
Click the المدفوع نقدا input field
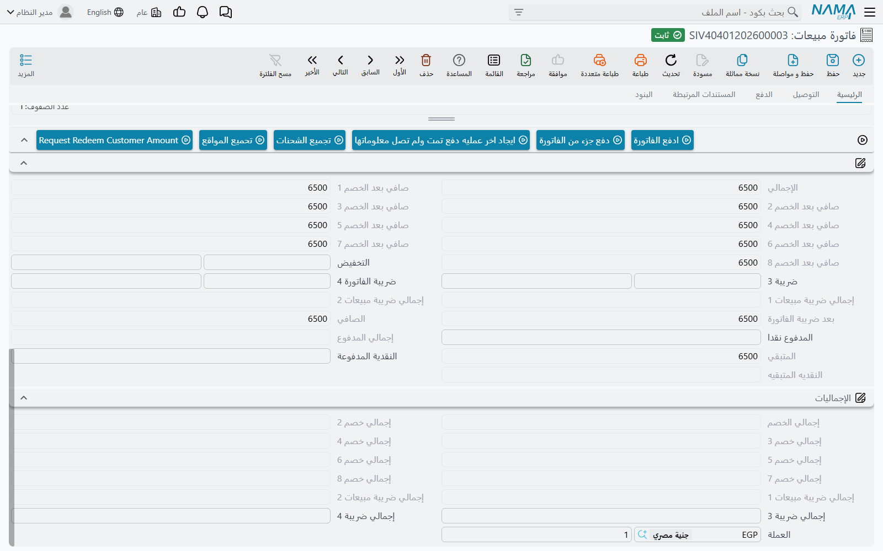click(x=601, y=337)
